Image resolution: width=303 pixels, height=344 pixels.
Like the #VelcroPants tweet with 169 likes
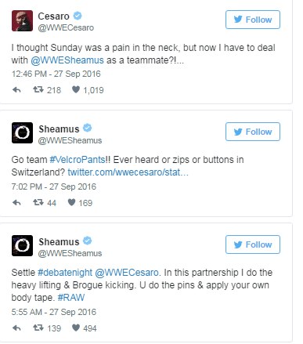tap(71, 202)
